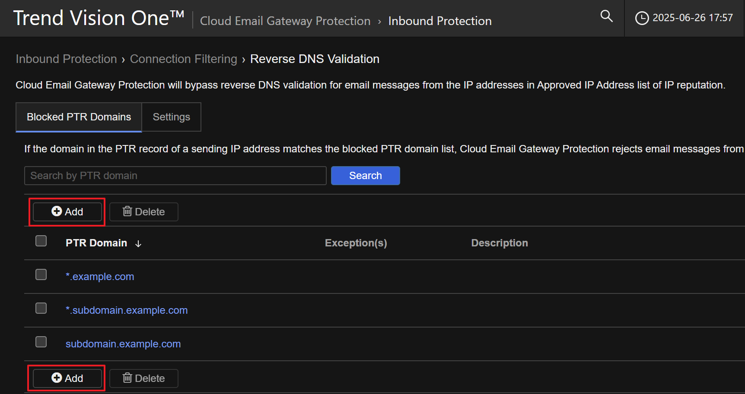Screen dimensions: 745x394
Task: Open the *.example.com domain link
Action: coord(100,277)
